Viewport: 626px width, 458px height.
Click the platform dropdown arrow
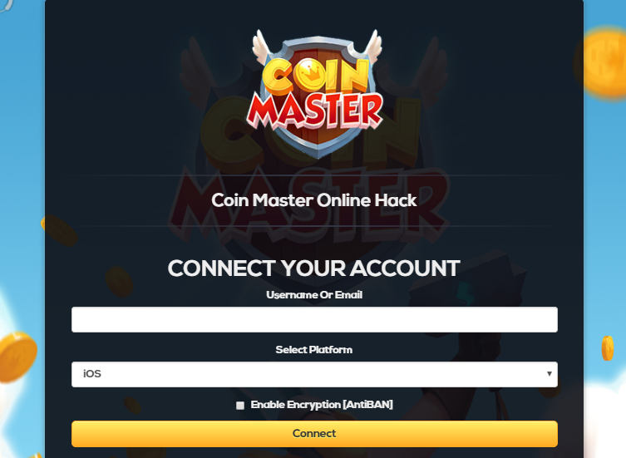550,374
